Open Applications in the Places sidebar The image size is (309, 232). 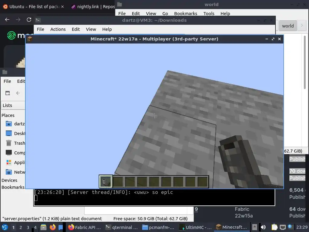15,162
